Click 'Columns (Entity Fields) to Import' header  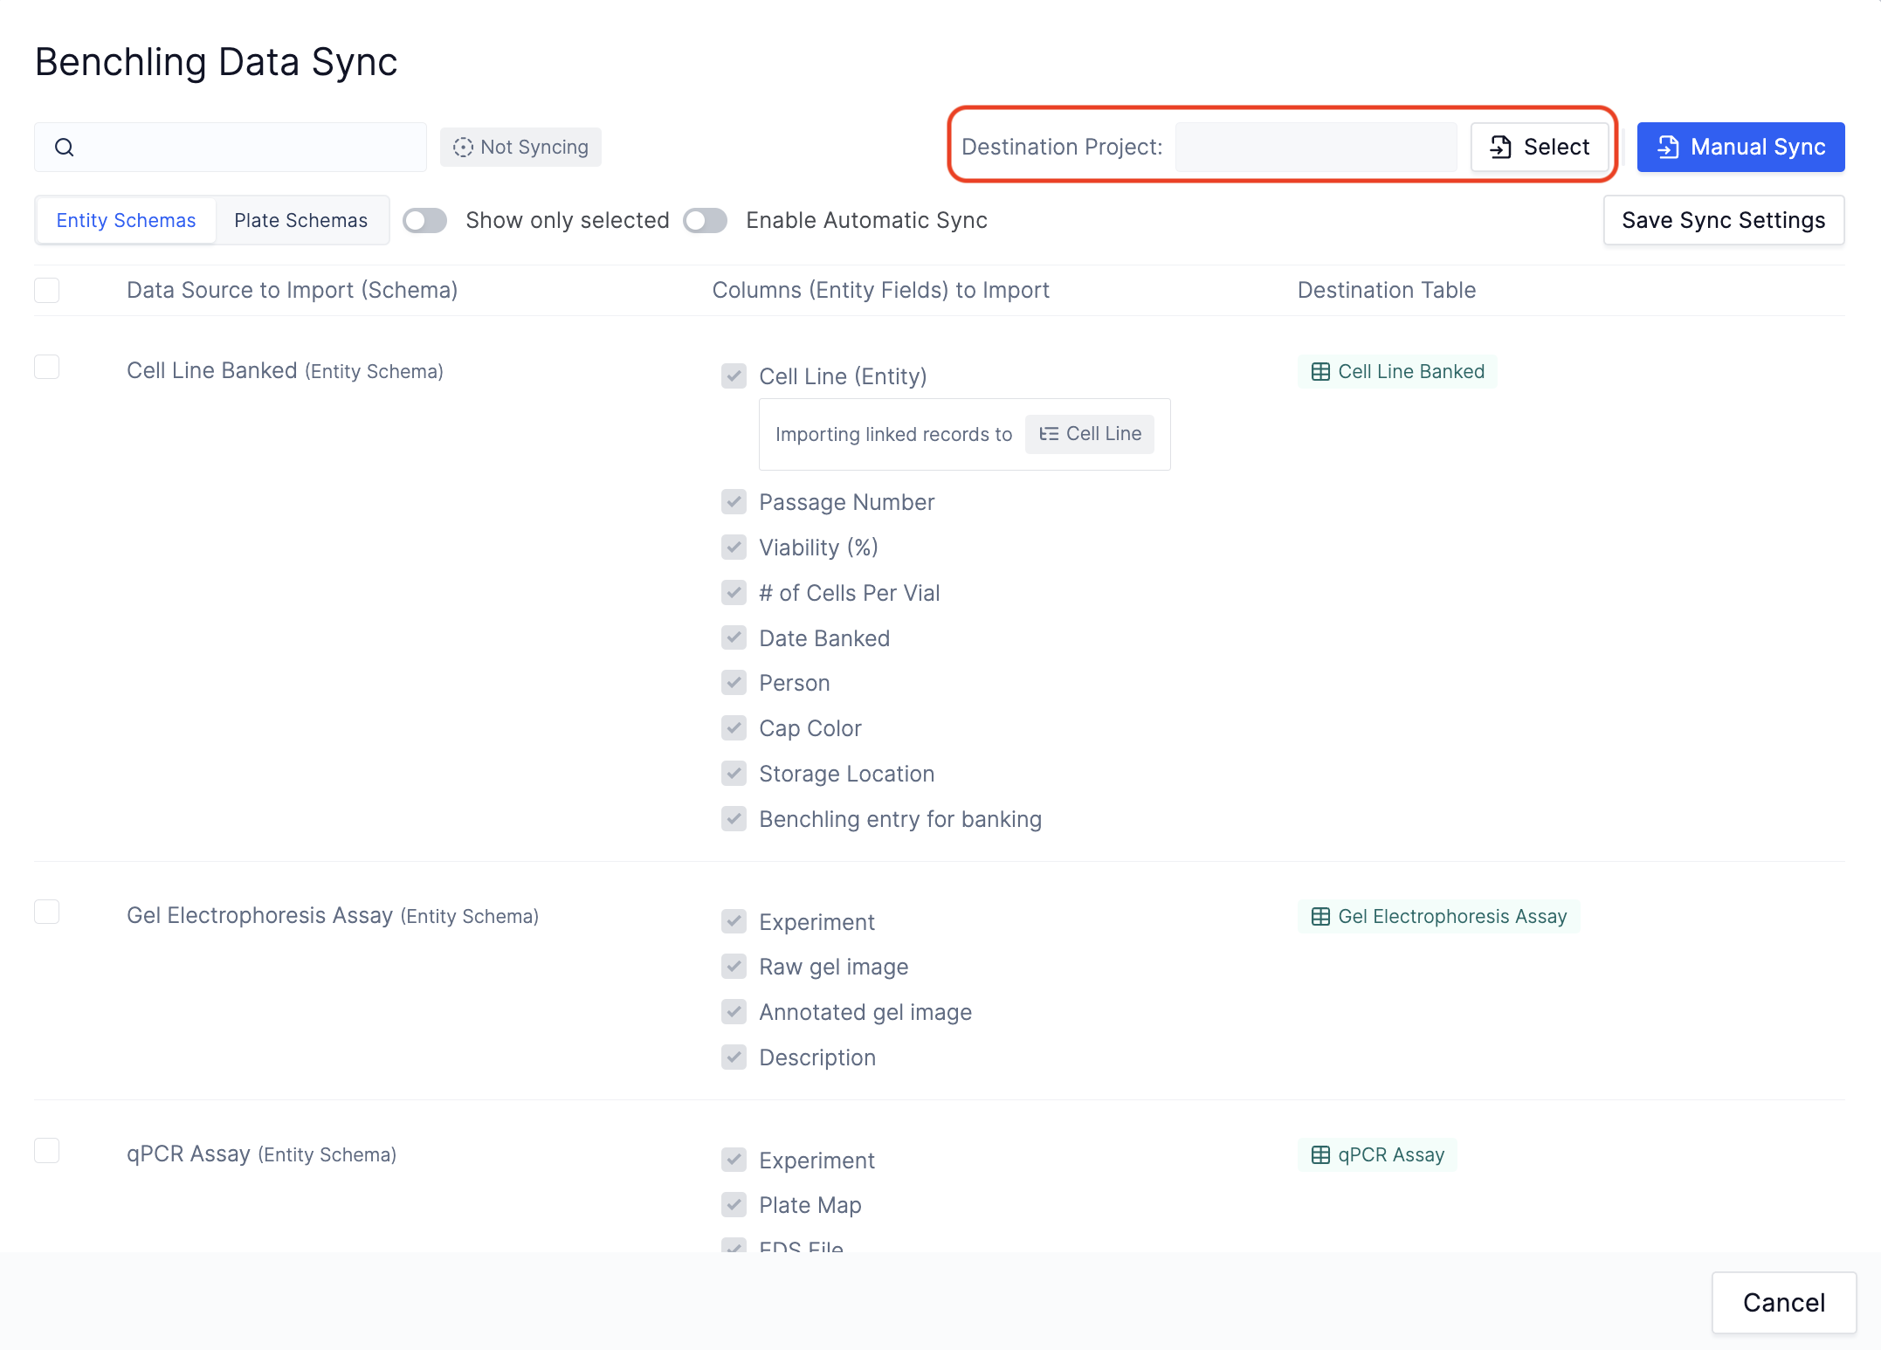click(x=881, y=290)
